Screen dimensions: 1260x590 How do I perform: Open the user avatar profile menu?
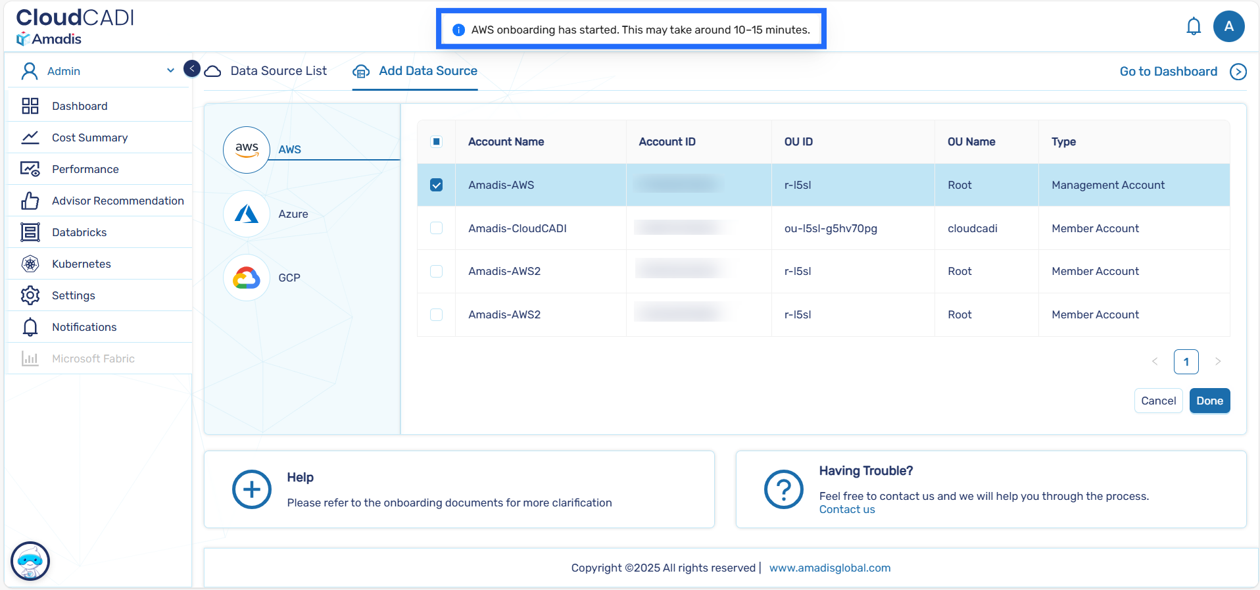pos(1228,27)
